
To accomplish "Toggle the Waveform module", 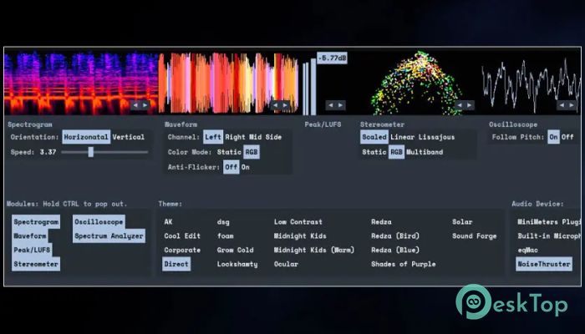I will (x=30, y=236).
